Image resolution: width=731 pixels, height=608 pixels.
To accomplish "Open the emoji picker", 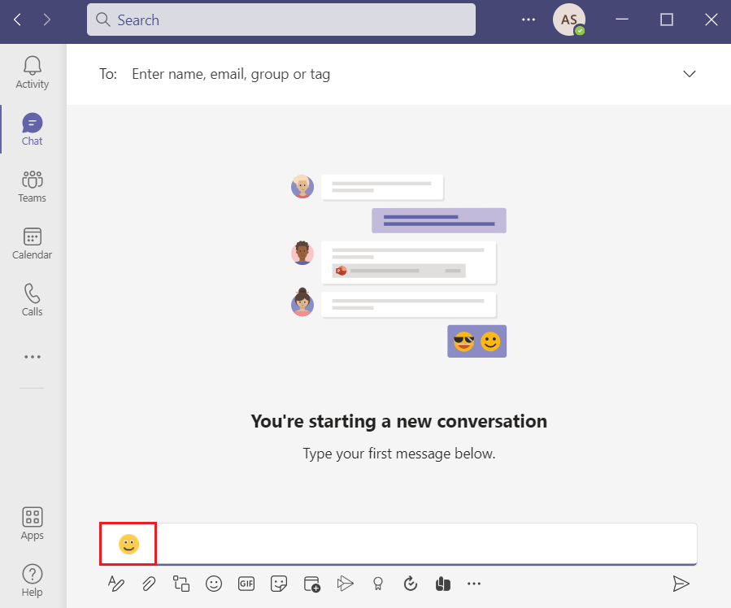I will tap(214, 584).
